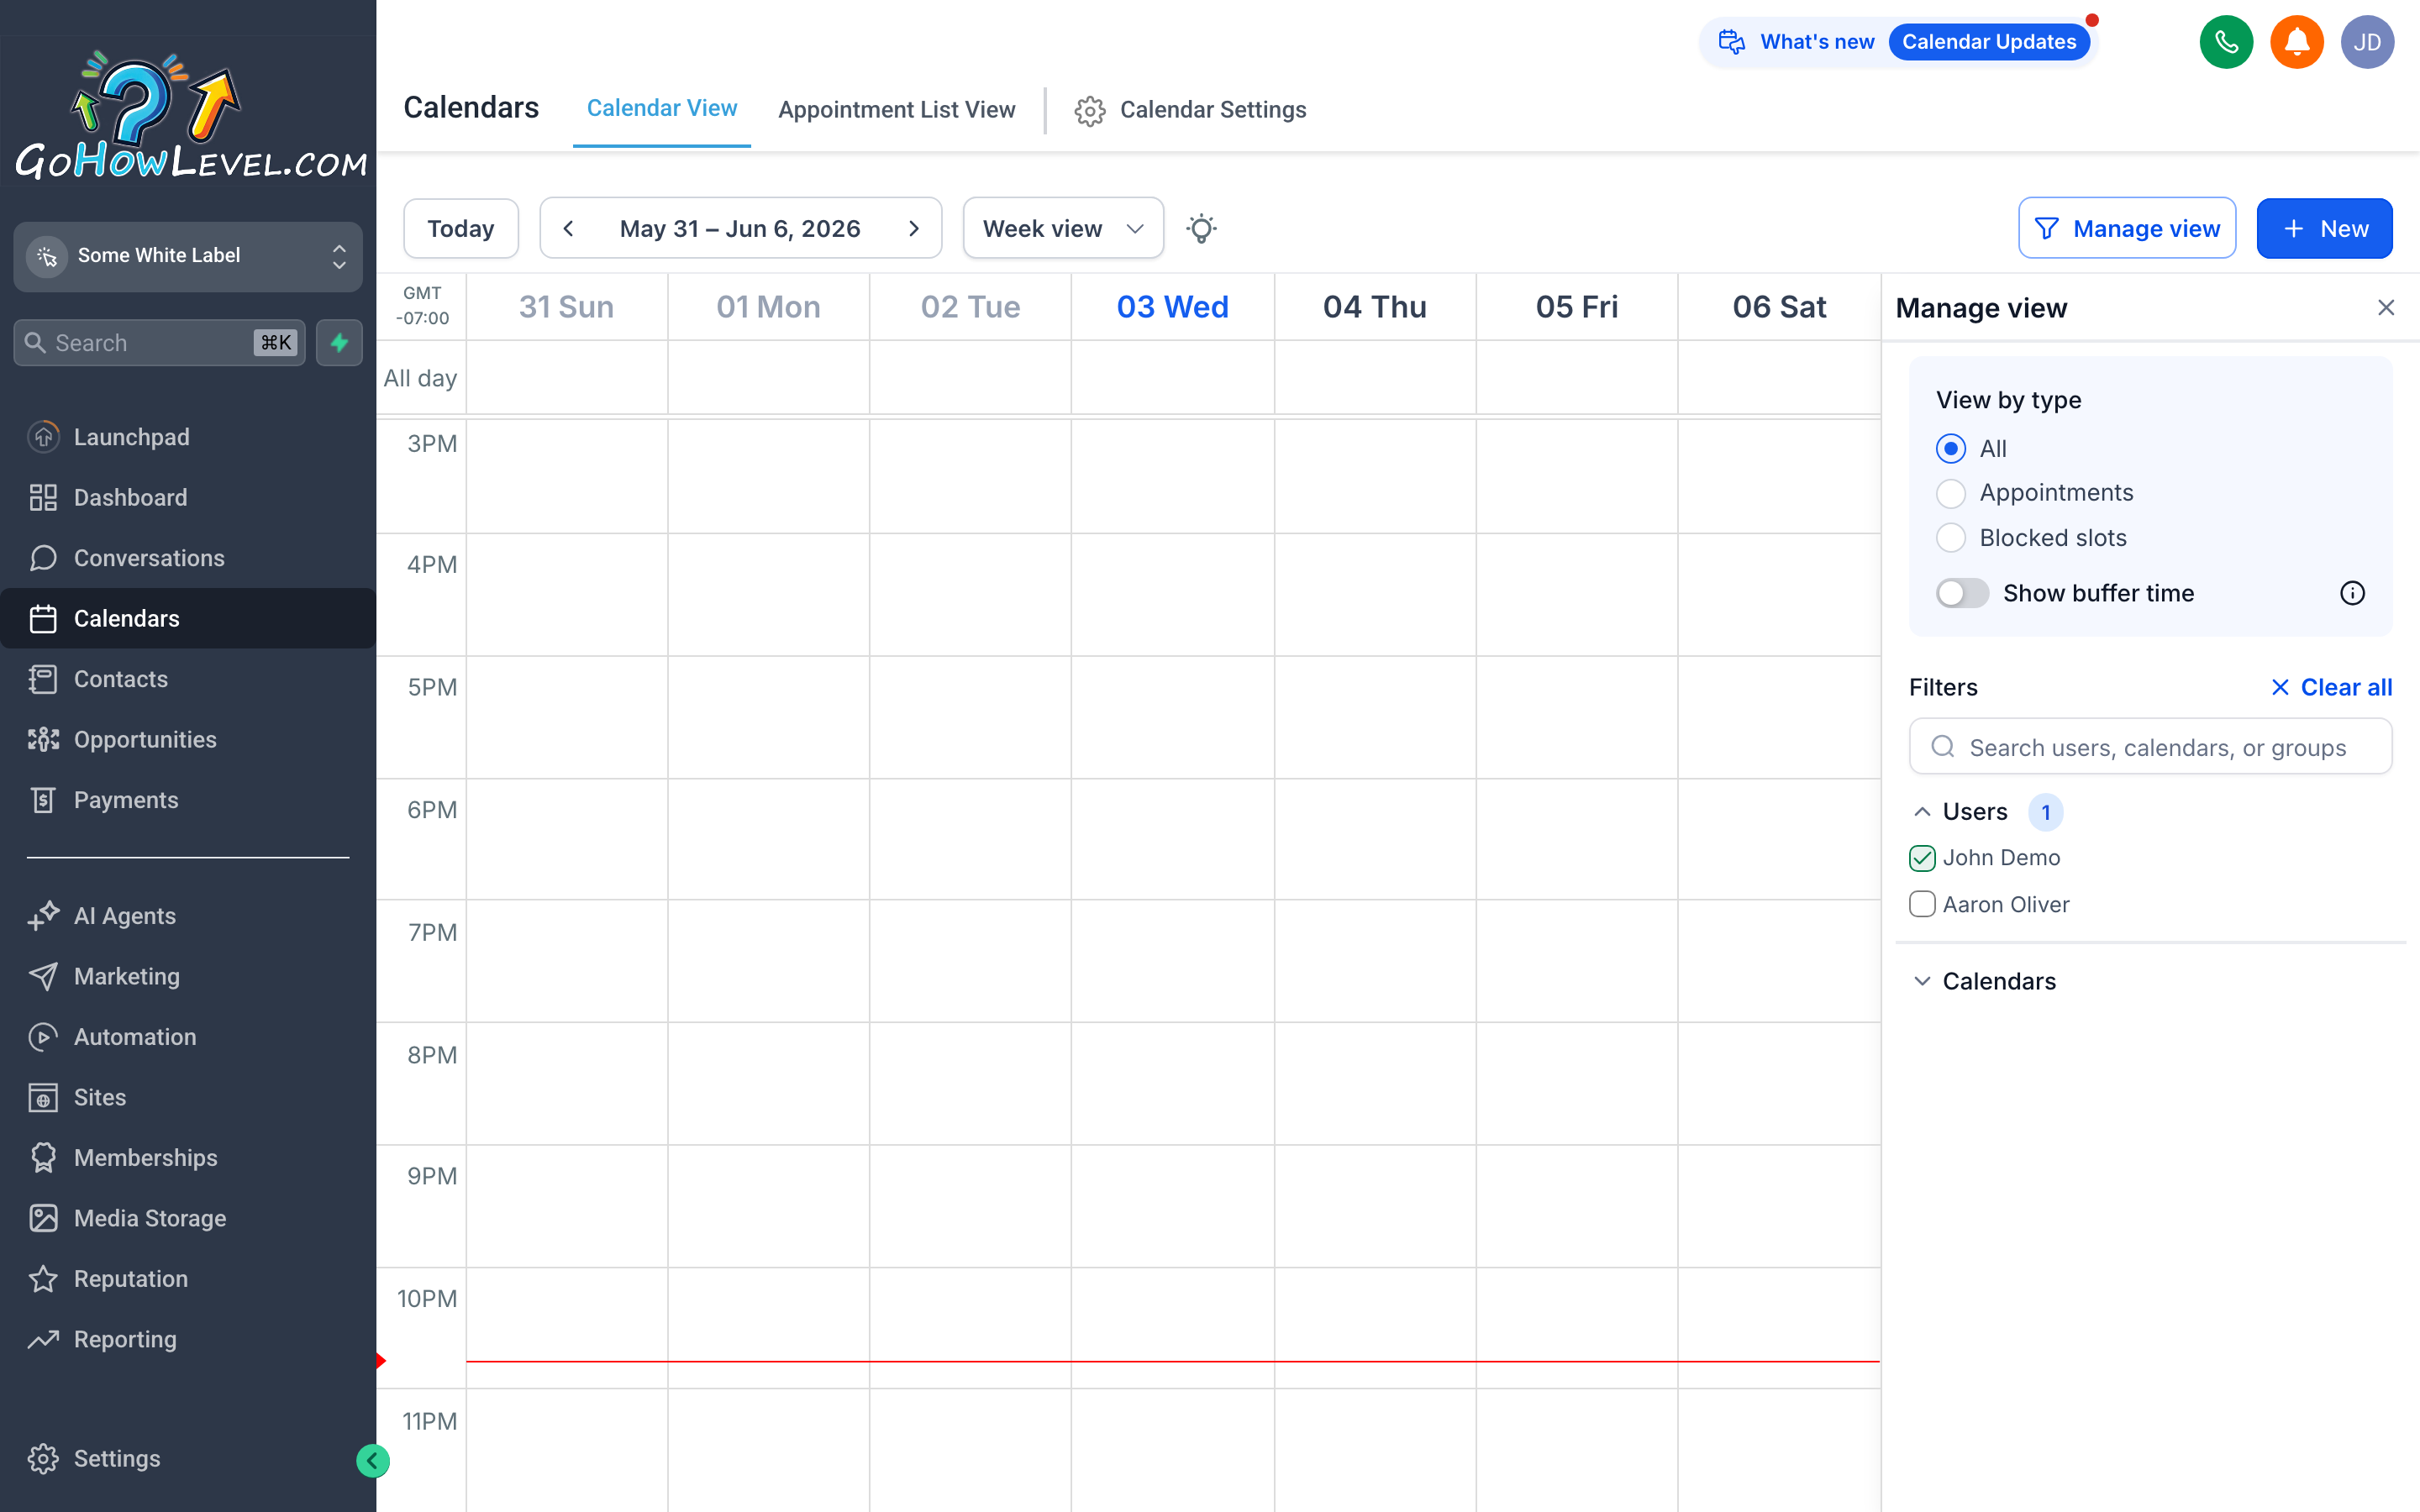The width and height of the screenshot is (2420, 1512).
Task: Close the Manage view panel
Action: tap(2386, 307)
